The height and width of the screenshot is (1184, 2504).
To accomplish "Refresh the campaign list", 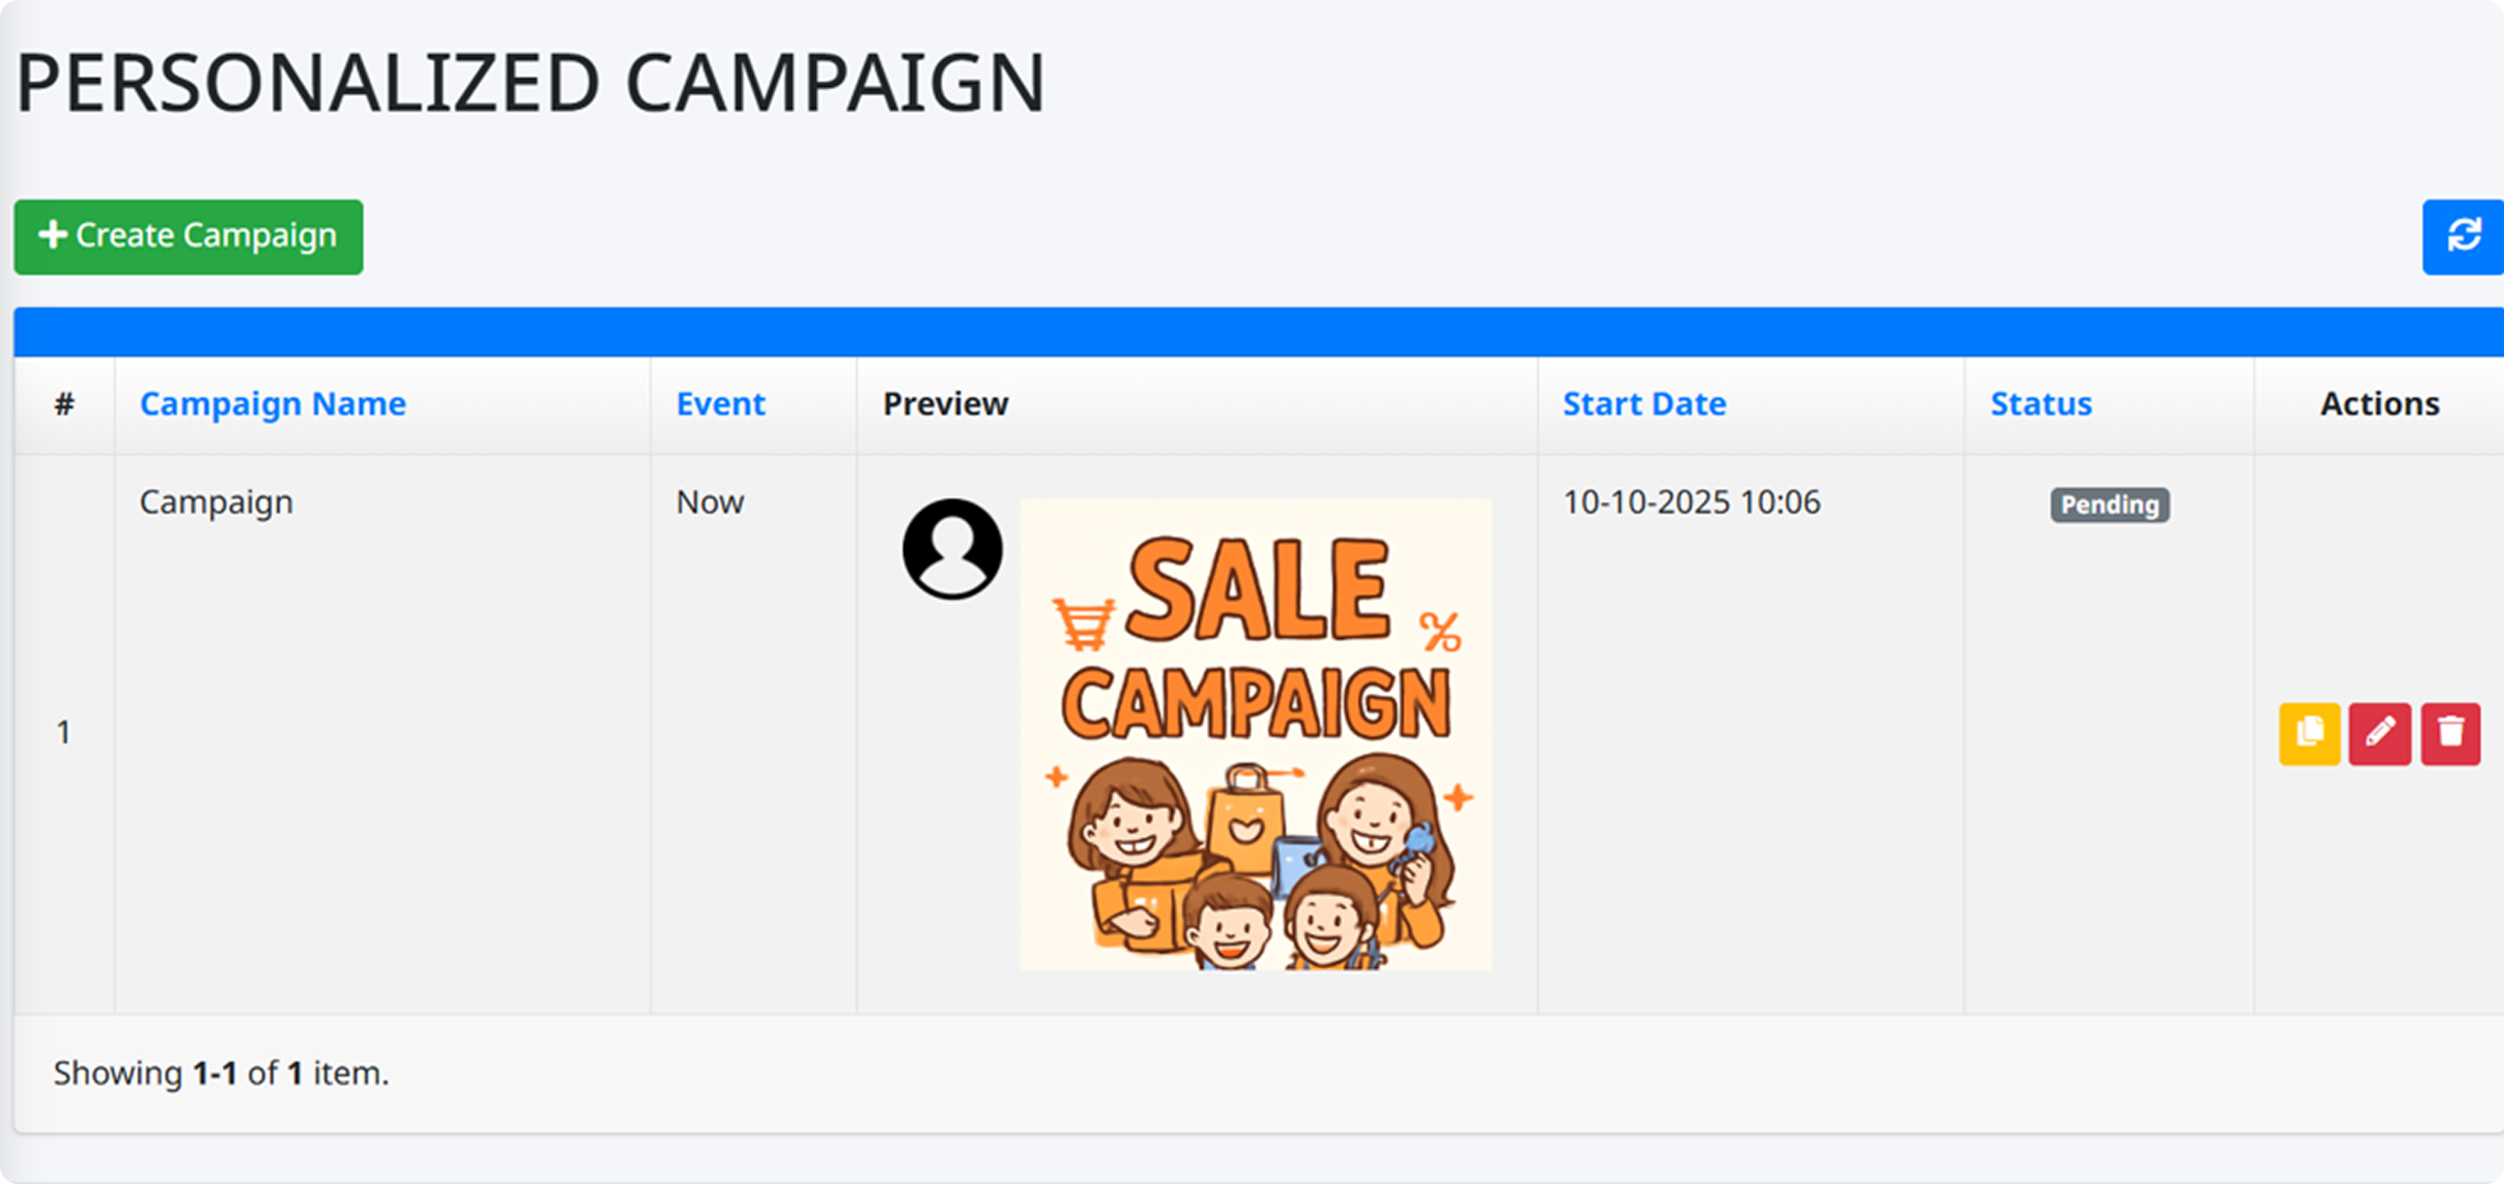I will [2463, 237].
